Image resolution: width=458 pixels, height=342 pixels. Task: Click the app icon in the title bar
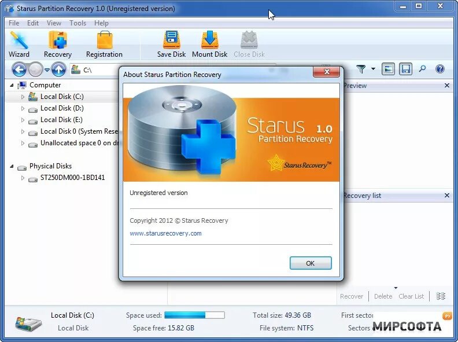pyautogui.click(x=10, y=9)
